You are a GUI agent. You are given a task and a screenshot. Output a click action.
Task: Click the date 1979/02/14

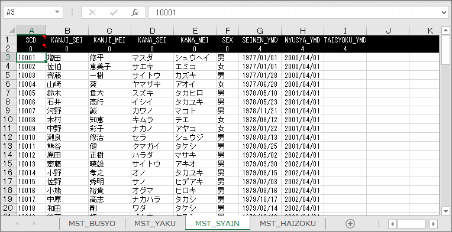[260, 208]
